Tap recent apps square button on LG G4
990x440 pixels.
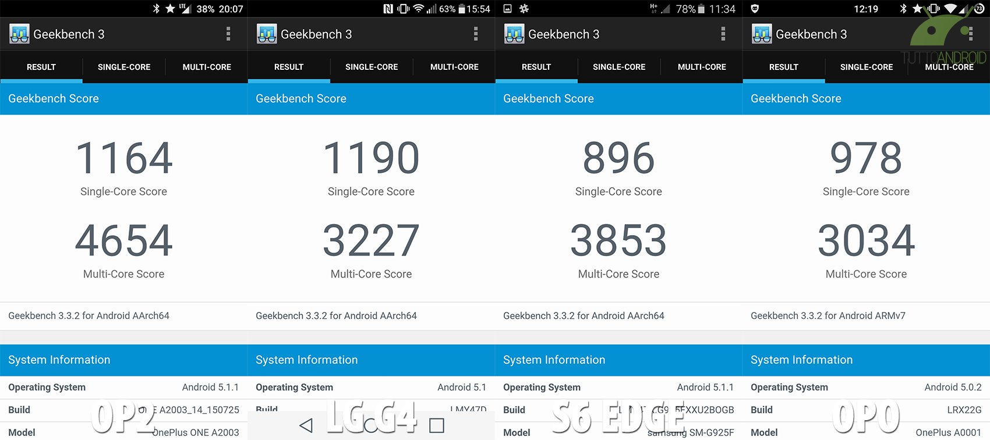(x=437, y=425)
